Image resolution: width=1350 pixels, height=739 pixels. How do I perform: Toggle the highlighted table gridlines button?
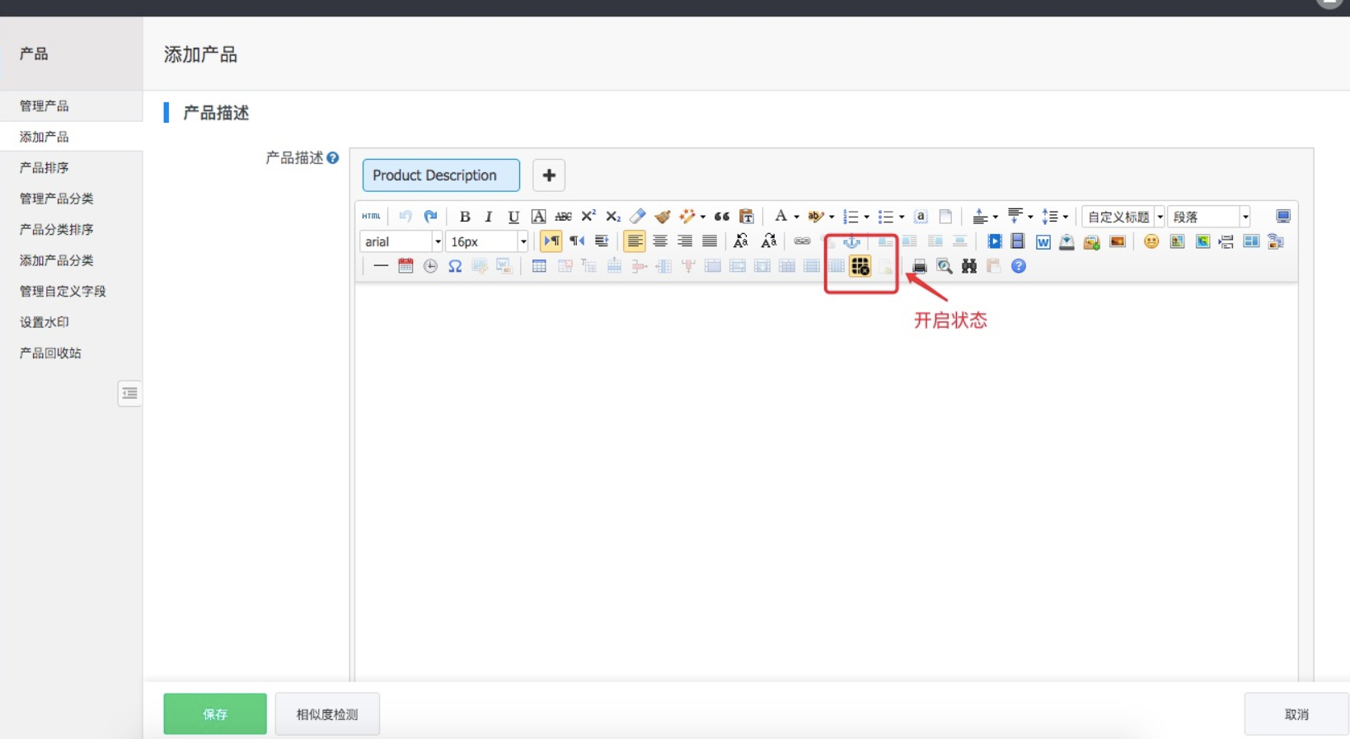(x=860, y=266)
